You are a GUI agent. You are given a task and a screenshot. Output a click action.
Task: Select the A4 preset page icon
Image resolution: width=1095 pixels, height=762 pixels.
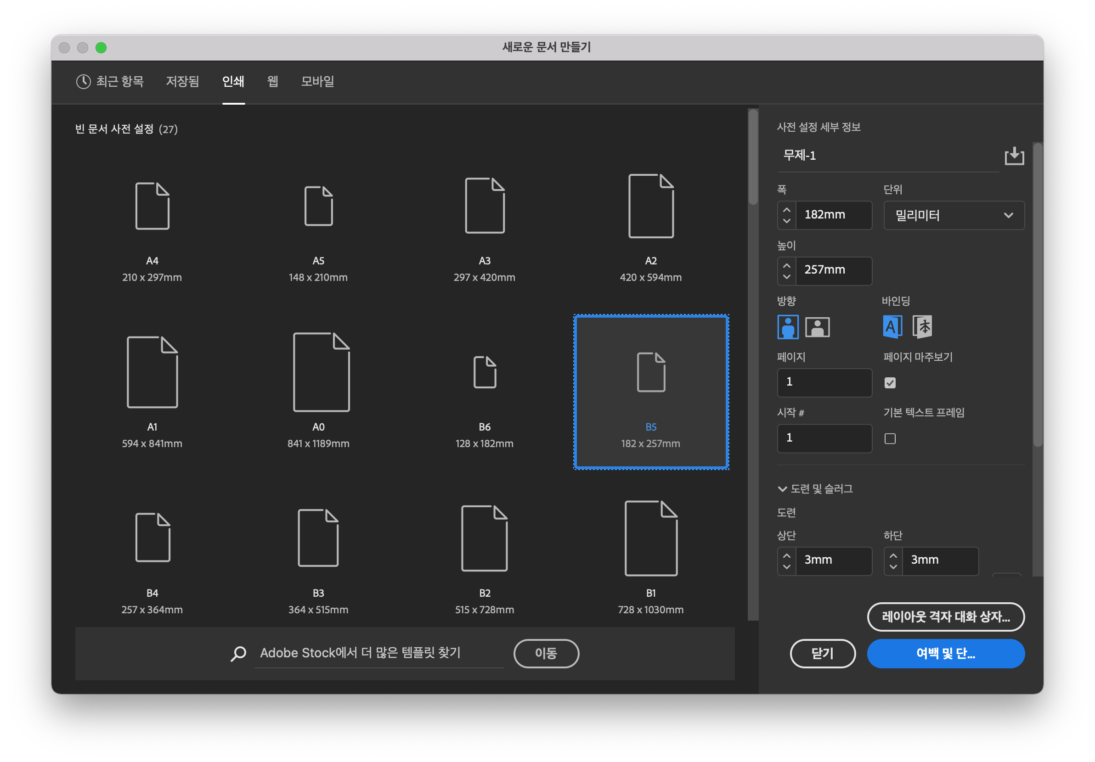point(152,206)
